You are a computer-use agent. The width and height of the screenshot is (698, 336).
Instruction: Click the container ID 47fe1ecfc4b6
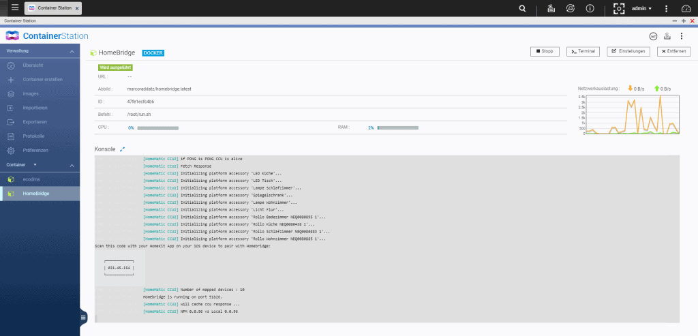click(x=140, y=102)
